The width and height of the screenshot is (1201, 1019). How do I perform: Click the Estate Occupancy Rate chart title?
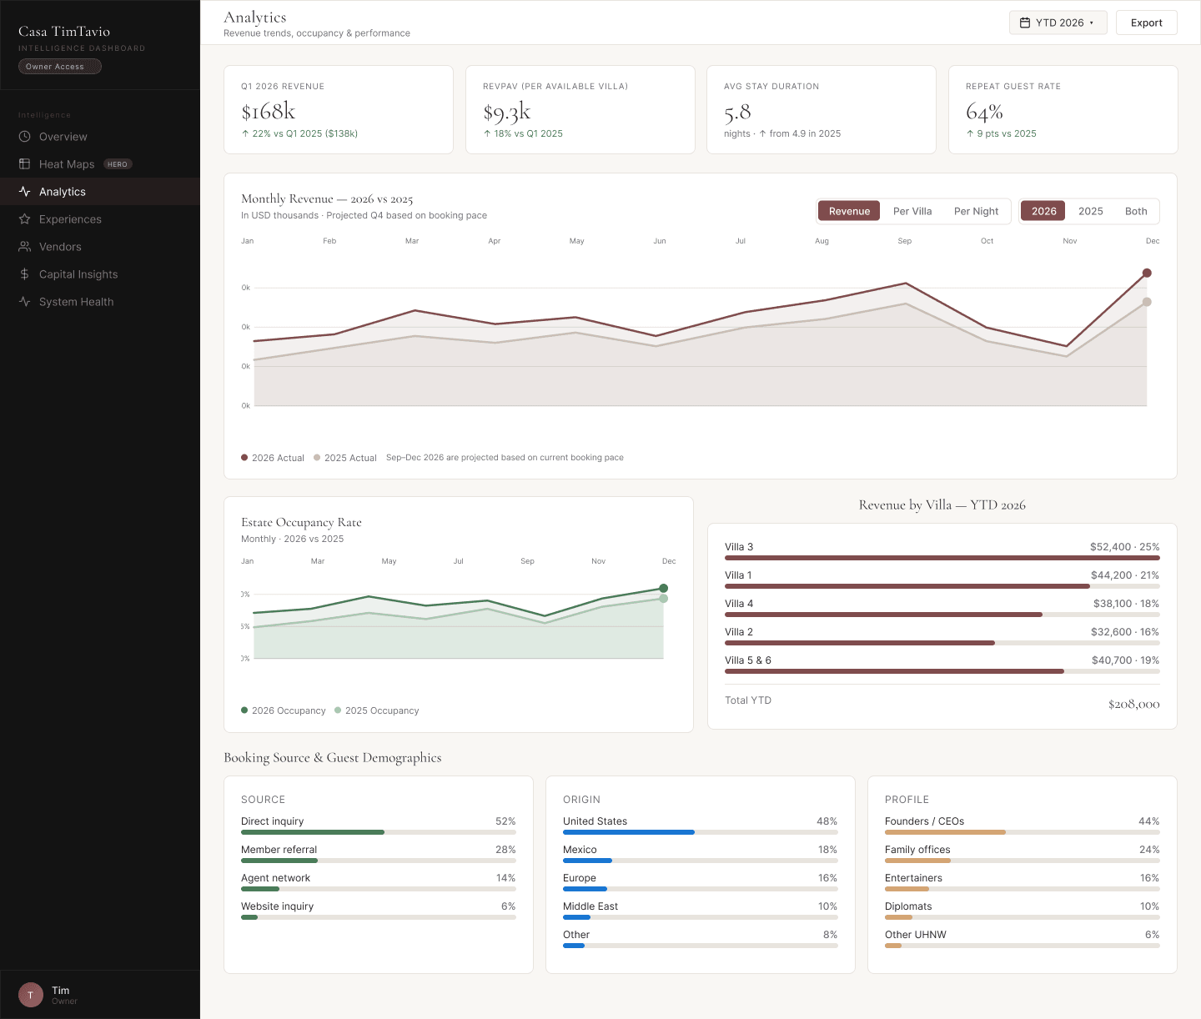[x=301, y=523]
